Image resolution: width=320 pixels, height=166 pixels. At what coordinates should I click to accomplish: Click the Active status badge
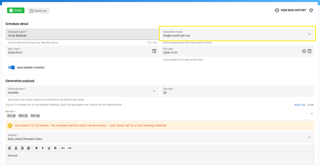point(16,10)
